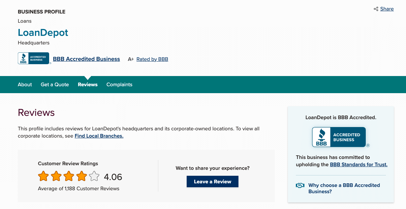Click the third orange rating star
The height and width of the screenshot is (209, 406).
pyautogui.click(x=69, y=176)
